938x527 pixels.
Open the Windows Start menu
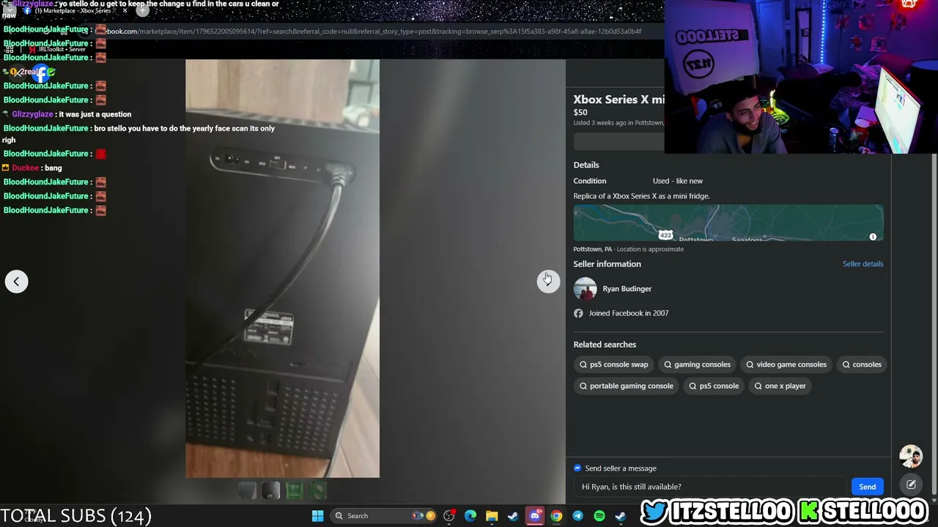click(317, 516)
